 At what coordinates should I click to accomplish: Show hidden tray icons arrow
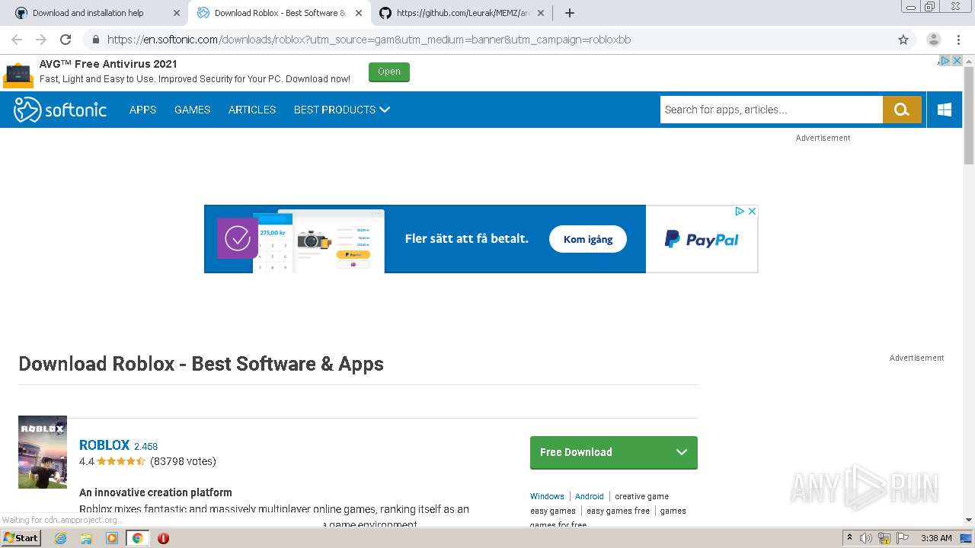[x=849, y=538]
